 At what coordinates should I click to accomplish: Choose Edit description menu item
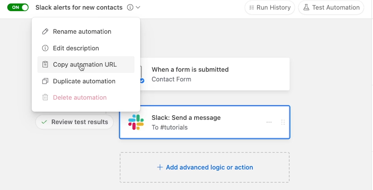[76, 48]
